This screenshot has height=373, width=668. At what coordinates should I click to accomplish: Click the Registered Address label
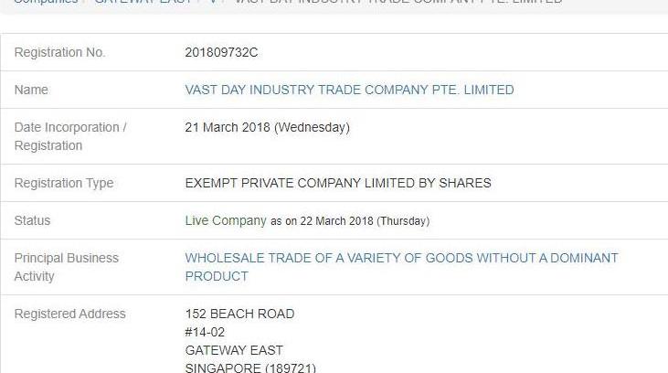click(70, 314)
